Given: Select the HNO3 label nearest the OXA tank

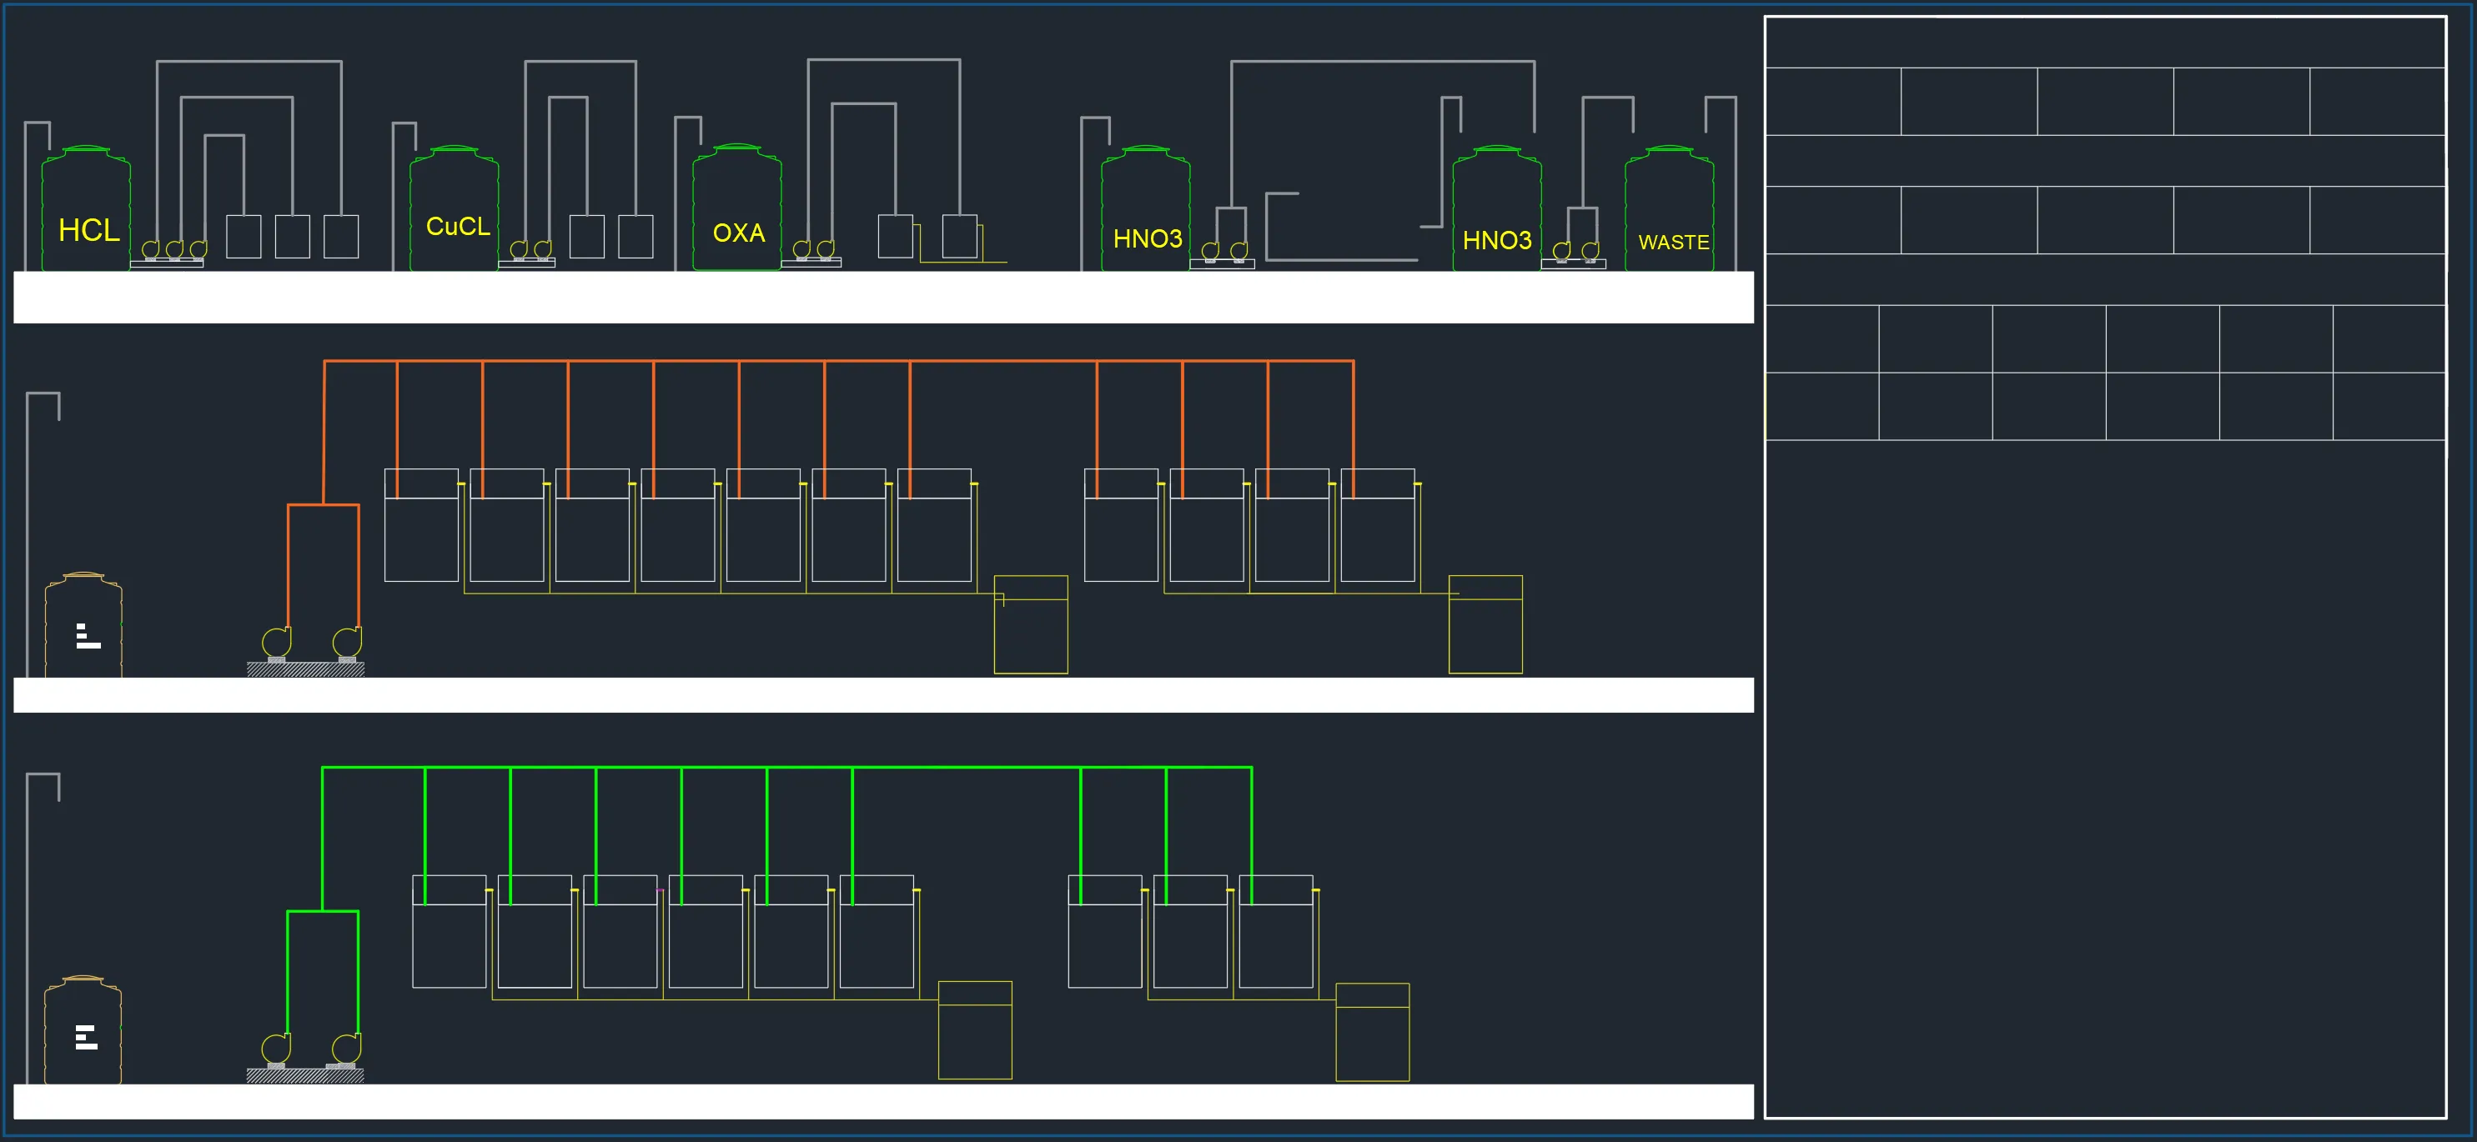Looking at the screenshot, I should coord(1147,238).
